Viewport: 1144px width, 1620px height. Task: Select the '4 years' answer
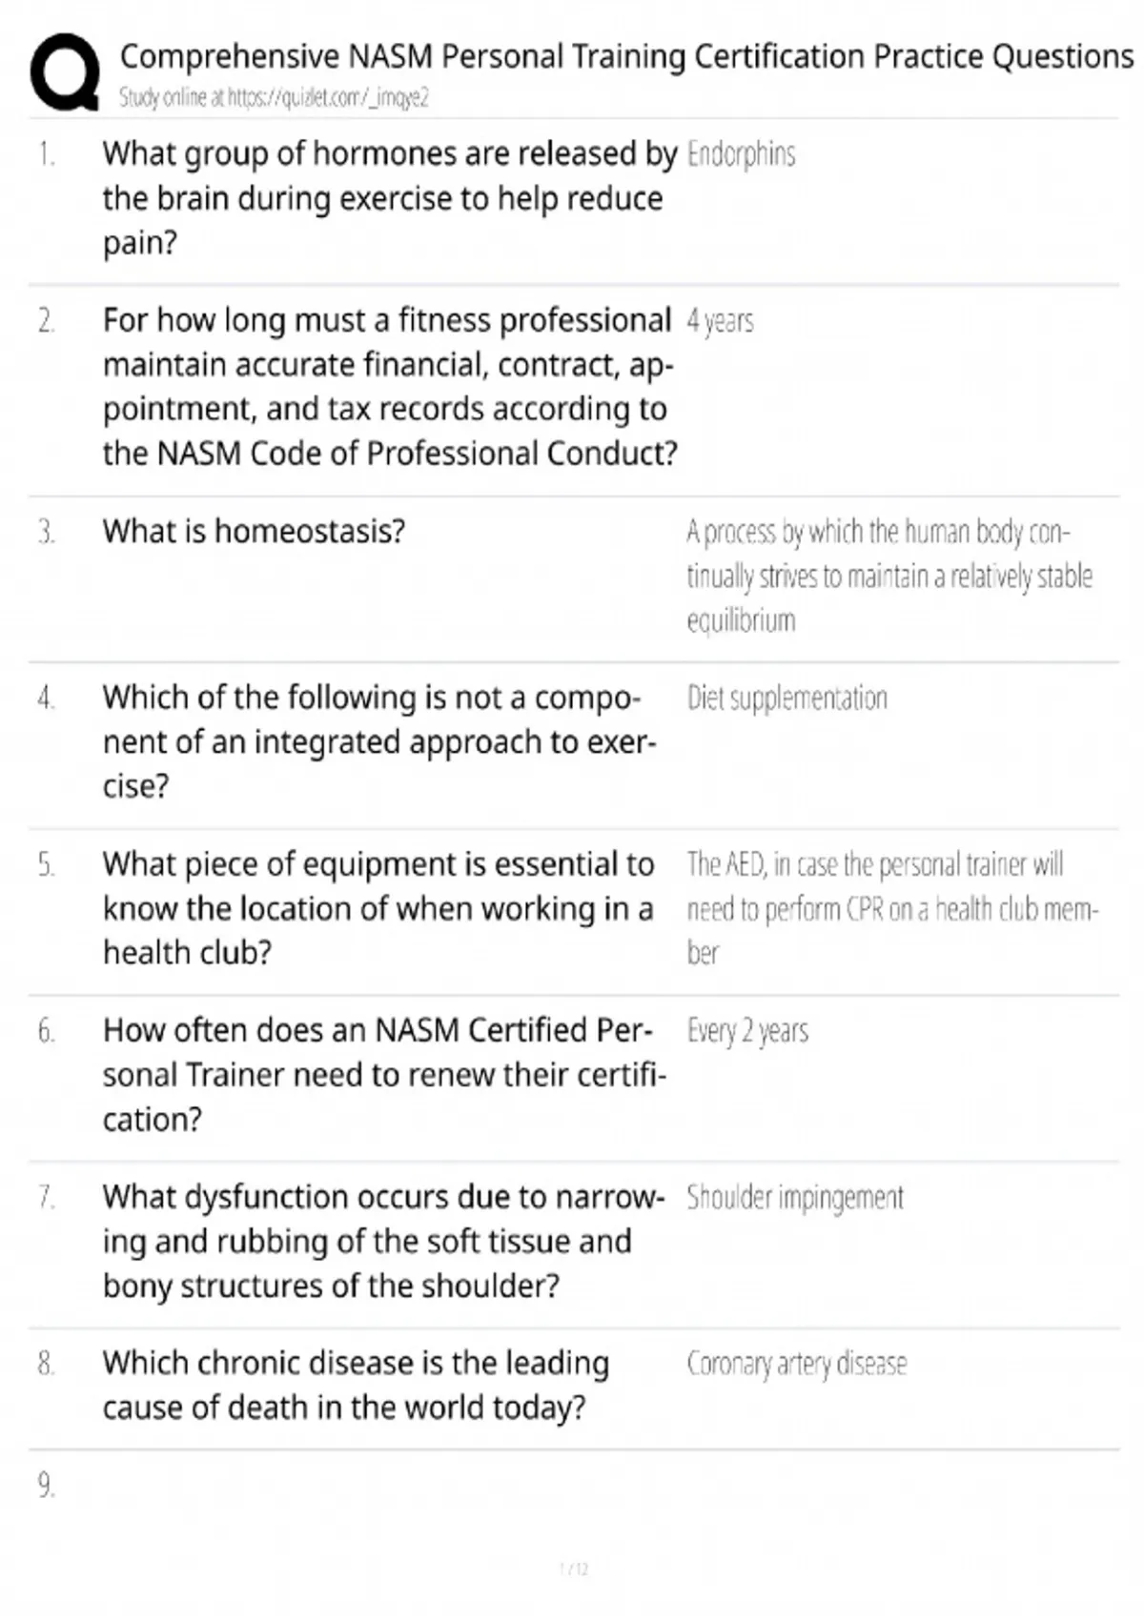[720, 321]
